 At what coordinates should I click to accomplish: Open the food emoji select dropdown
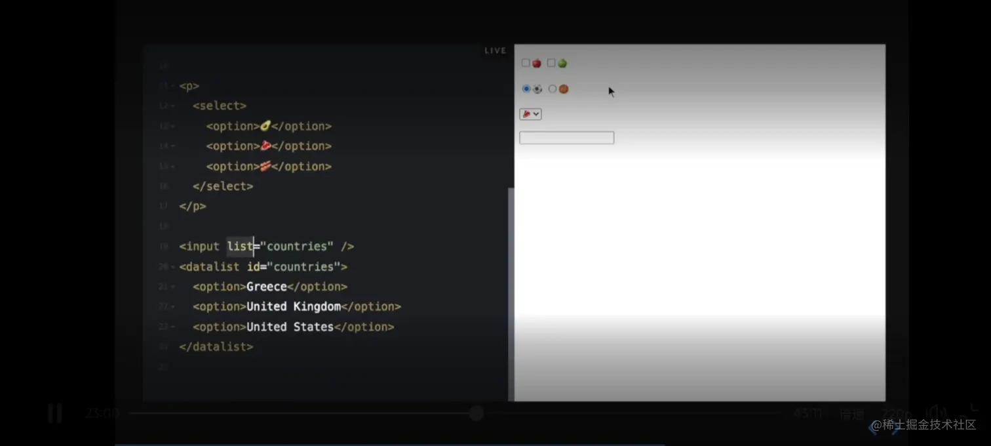(530, 114)
